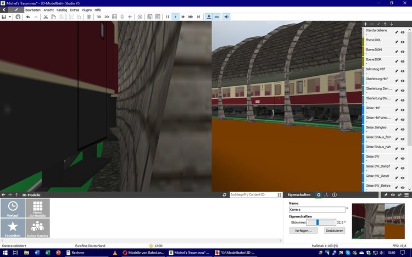The height and width of the screenshot is (257, 412).
Task: Click the second panel layout icon
Action: pyautogui.click(x=158, y=17)
